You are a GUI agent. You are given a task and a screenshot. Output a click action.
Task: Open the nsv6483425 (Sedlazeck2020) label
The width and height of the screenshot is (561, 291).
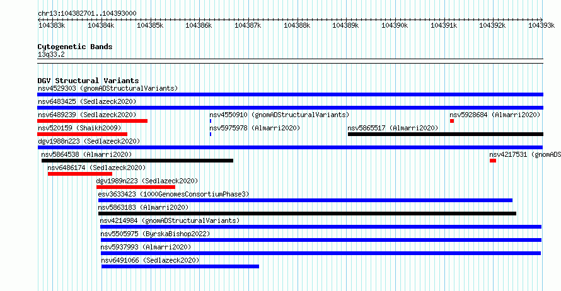pos(87,101)
